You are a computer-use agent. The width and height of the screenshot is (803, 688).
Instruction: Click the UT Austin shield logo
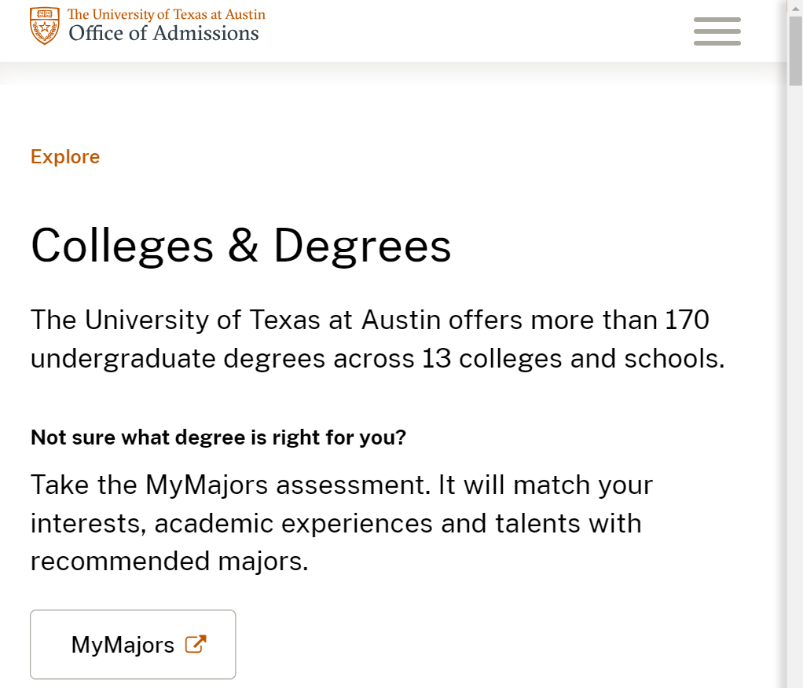pyautogui.click(x=45, y=26)
